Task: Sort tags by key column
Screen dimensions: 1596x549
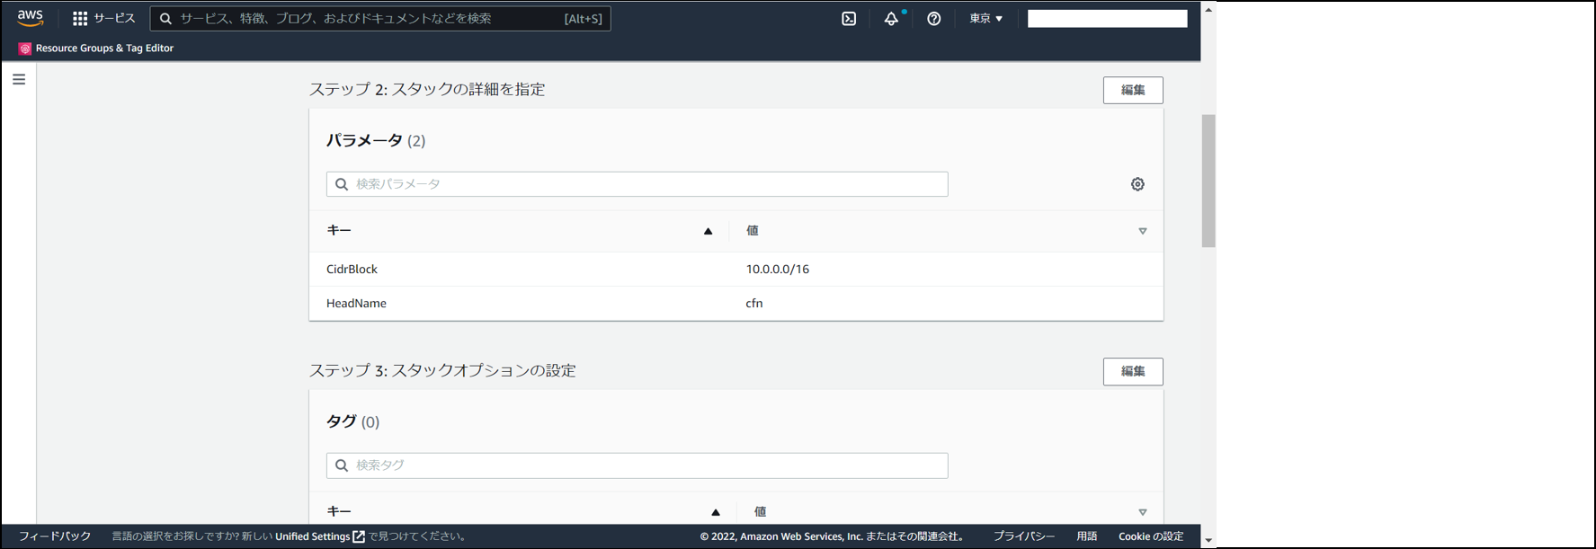Action: tap(716, 512)
